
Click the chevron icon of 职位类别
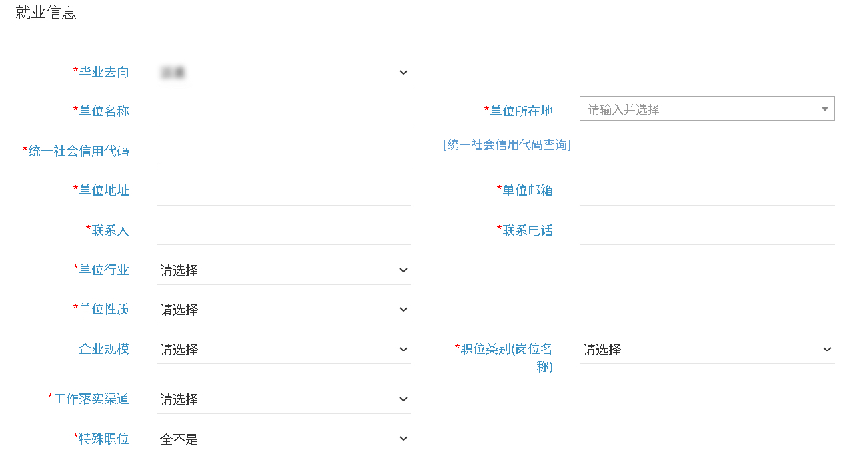click(827, 349)
